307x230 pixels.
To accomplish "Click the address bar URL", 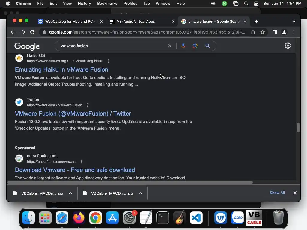I will pos(147,32).
